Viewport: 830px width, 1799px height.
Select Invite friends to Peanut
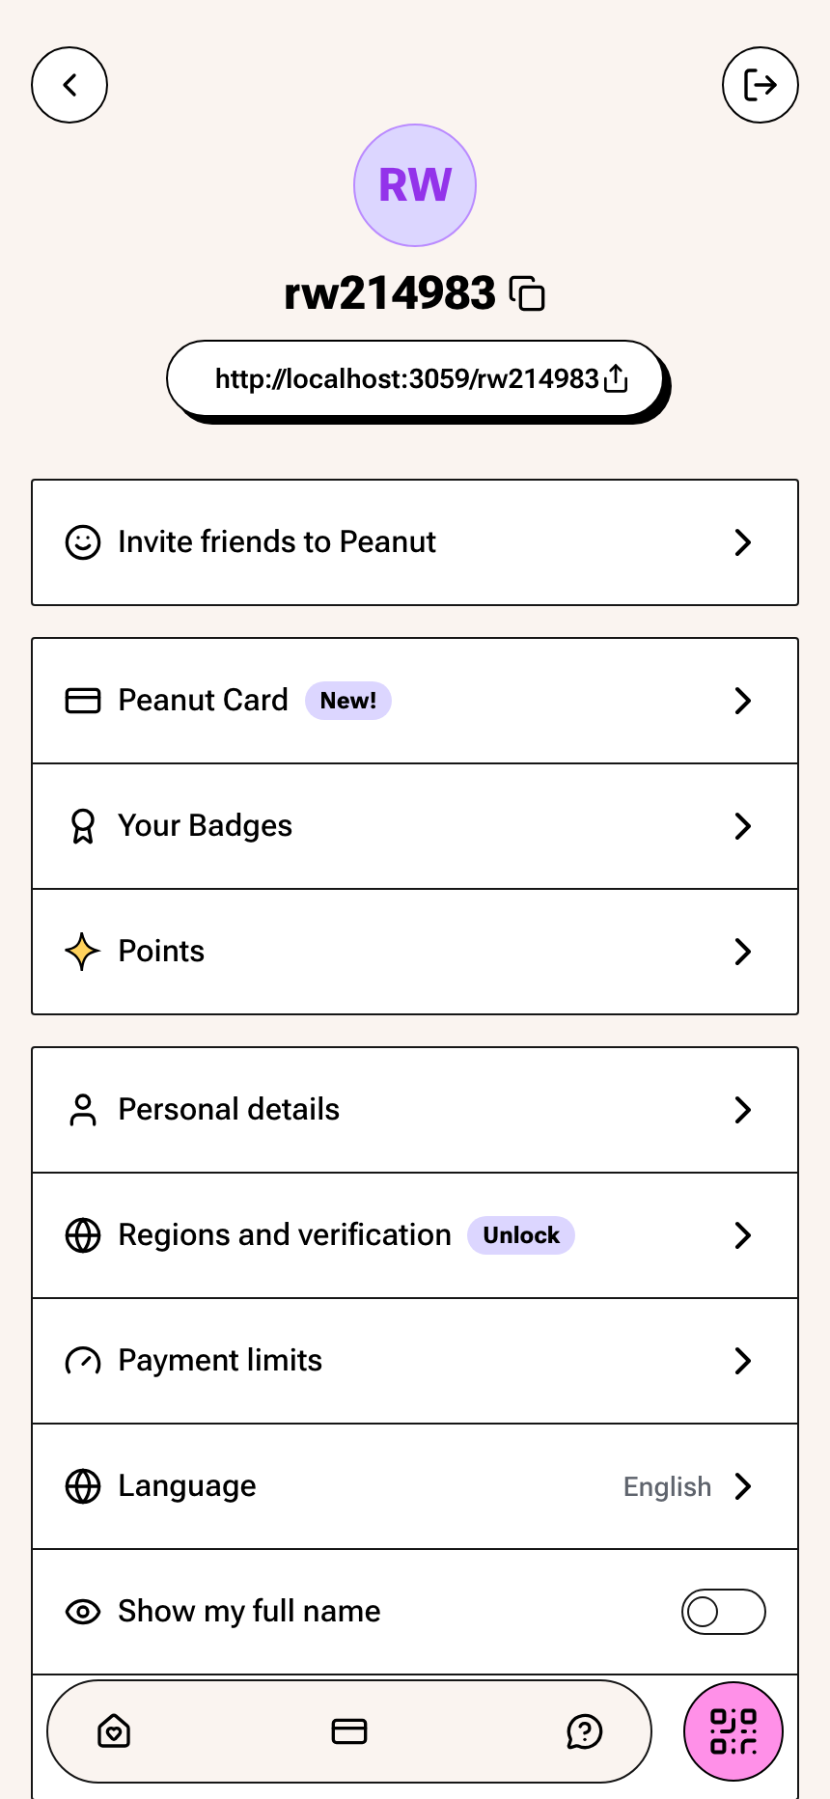click(415, 542)
